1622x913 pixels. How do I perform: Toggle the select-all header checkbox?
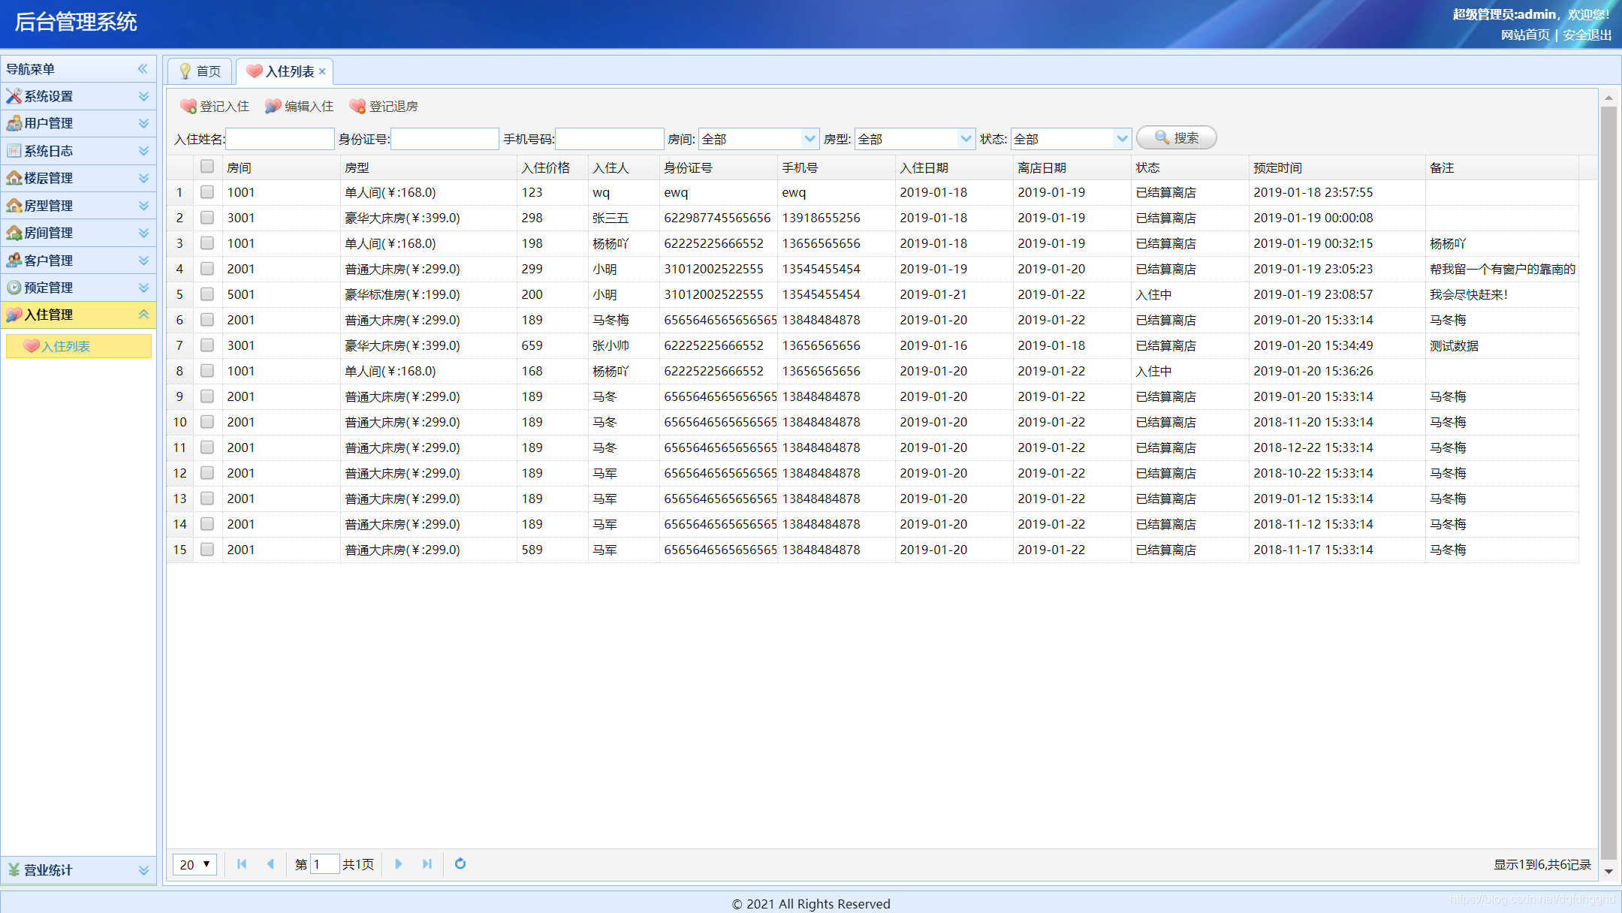[x=207, y=167]
